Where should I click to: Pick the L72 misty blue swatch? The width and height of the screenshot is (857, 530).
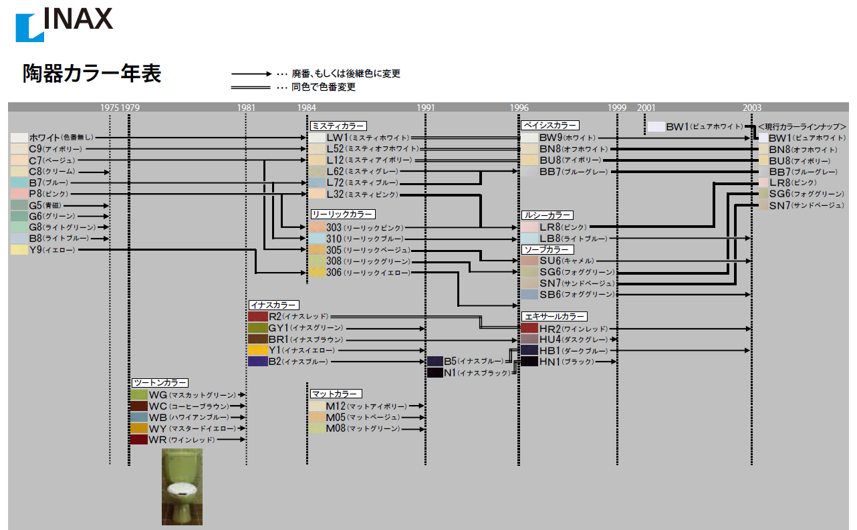317,182
